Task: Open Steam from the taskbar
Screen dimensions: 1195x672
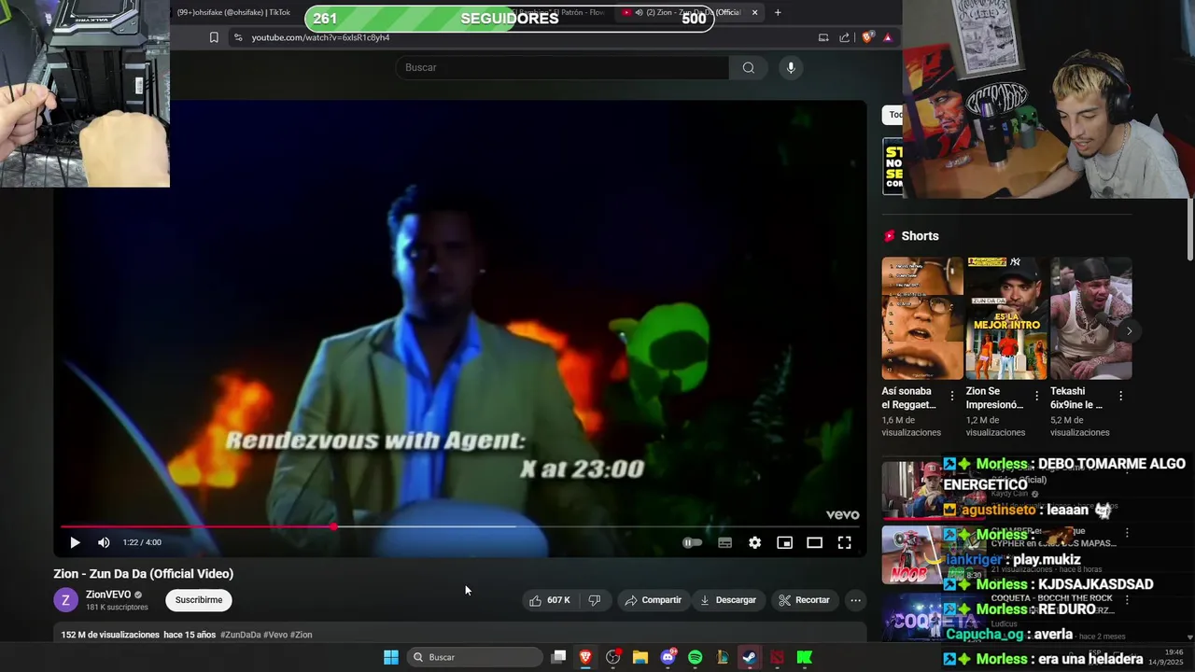Action: click(x=750, y=657)
